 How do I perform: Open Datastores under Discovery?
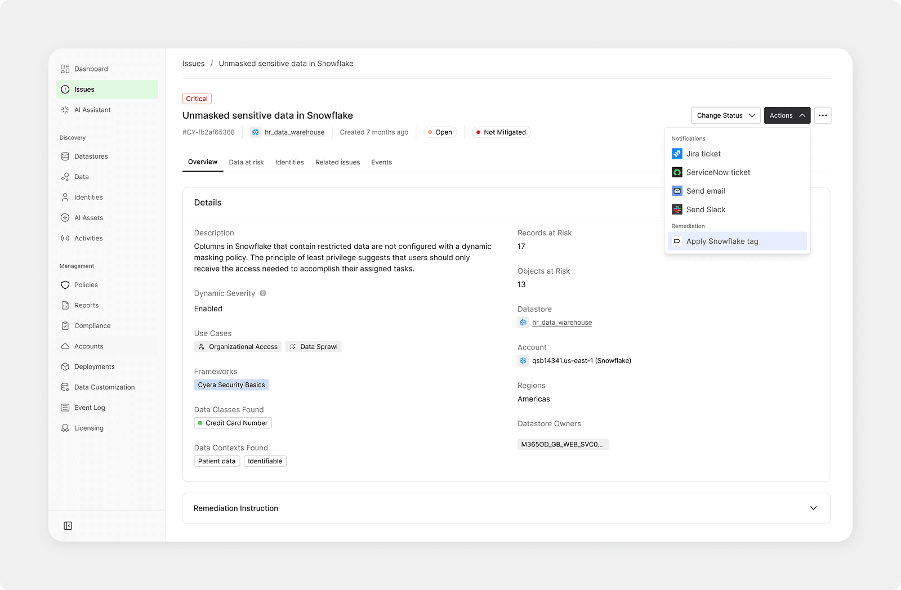click(x=90, y=156)
